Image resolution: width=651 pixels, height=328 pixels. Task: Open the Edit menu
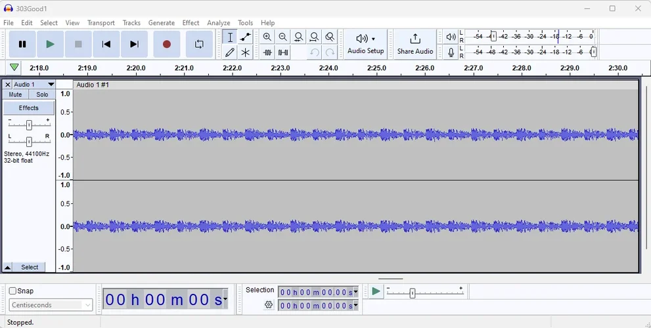point(26,23)
